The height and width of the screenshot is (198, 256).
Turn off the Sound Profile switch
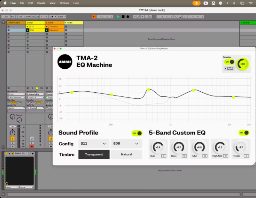(x=137, y=133)
